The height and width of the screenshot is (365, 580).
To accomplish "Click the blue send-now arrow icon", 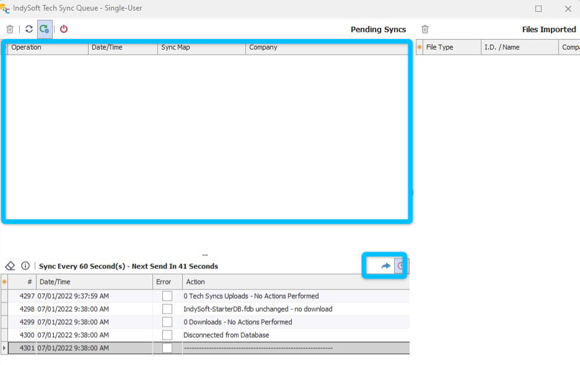I will pyautogui.click(x=385, y=266).
